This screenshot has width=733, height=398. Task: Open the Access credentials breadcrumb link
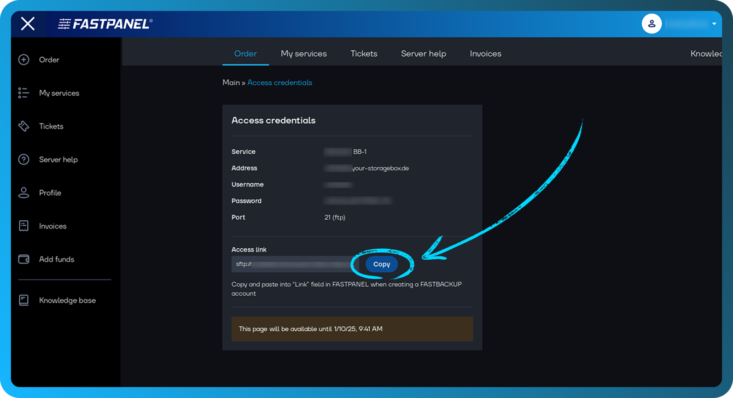280,82
